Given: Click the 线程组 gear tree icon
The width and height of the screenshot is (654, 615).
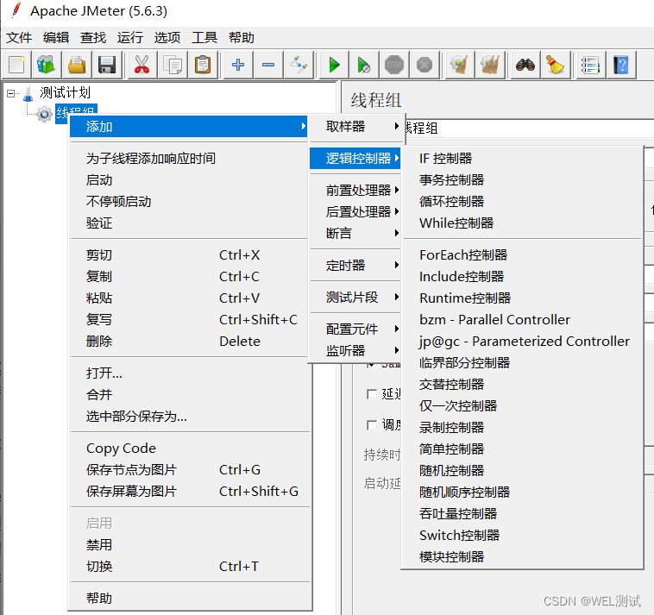Looking at the screenshot, I should click(44, 114).
